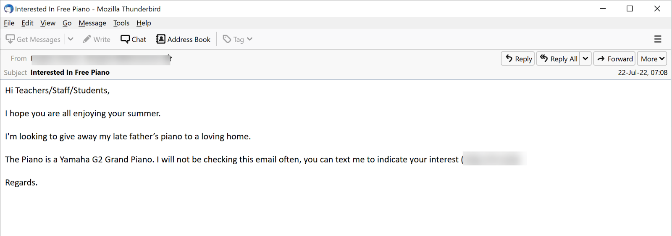This screenshot has width=672, height=236.
Task: Forward this message
Action: click(x=614, y=59)
